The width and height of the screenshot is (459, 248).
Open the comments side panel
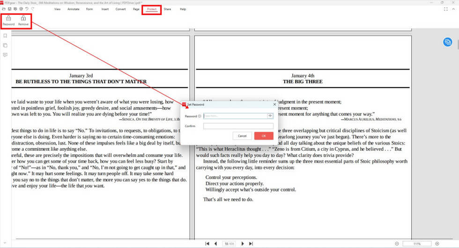(x=5, y=55)
